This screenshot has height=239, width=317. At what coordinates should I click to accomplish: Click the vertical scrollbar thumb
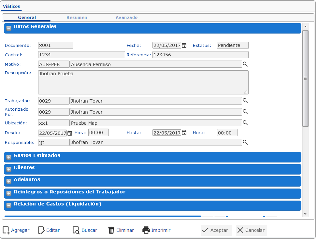[x=305, y=78]
